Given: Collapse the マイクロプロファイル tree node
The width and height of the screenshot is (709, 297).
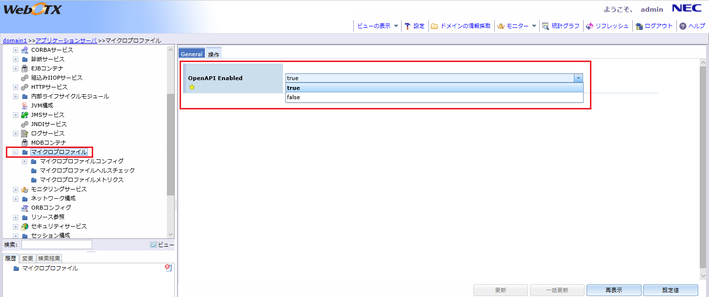Looking at the screenshot, I should [x=16, y=152].
